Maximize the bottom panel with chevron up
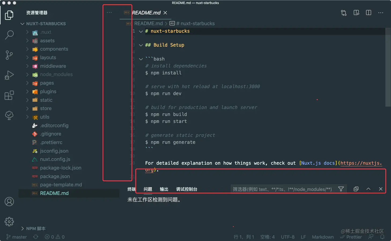 [368, 189]
